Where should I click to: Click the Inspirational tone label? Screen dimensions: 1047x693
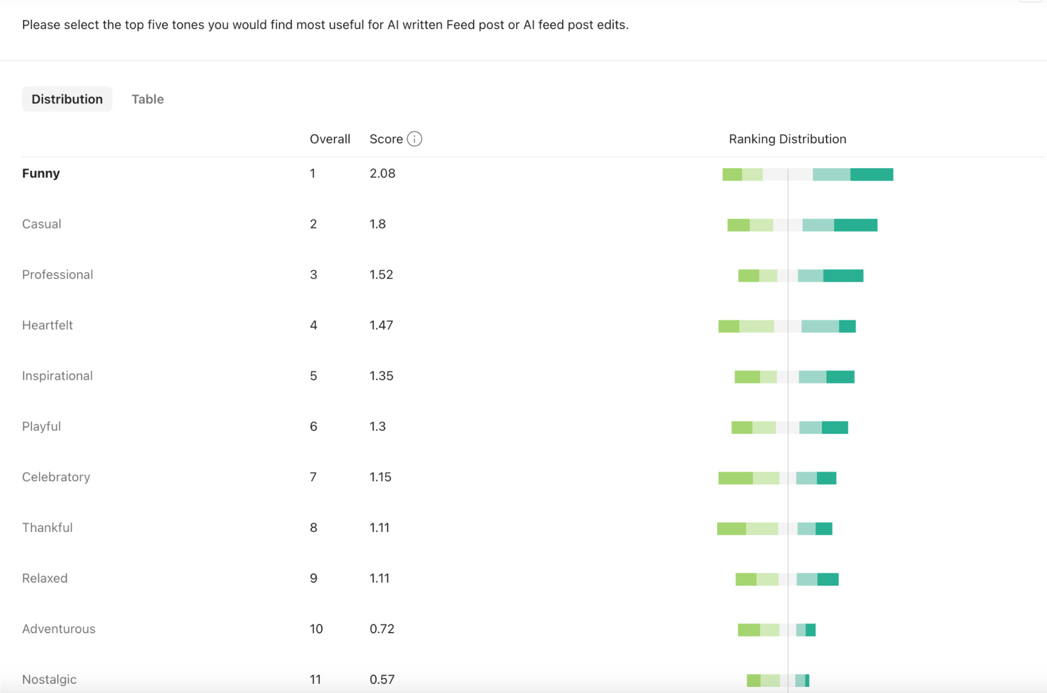coord(58,376)
